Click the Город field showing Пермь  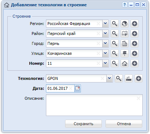tap(74, 43)
